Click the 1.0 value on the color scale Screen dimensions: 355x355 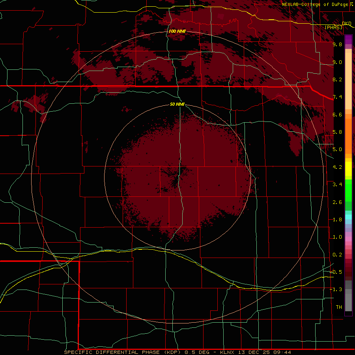pos(337,237)
